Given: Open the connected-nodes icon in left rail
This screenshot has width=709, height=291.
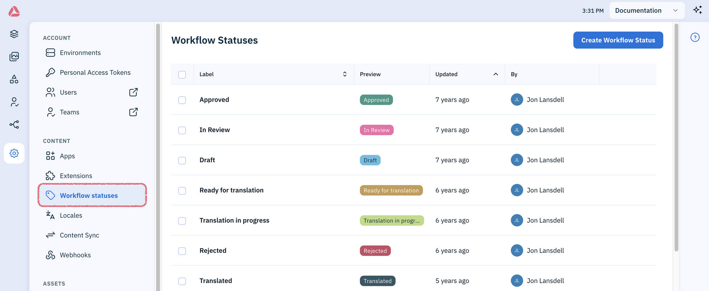Looking at the screenshot, I should point(14,124).
